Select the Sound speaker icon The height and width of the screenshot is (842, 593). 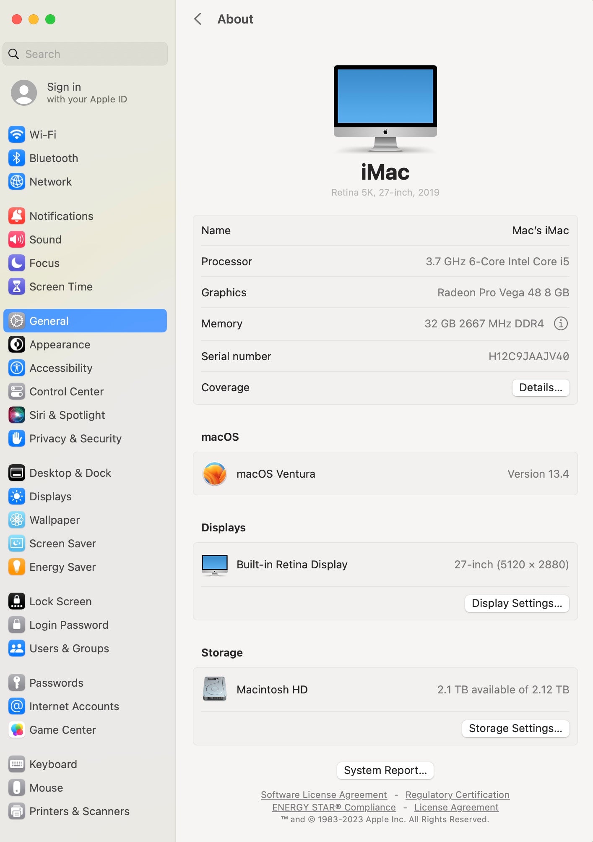tap(17, 240)
